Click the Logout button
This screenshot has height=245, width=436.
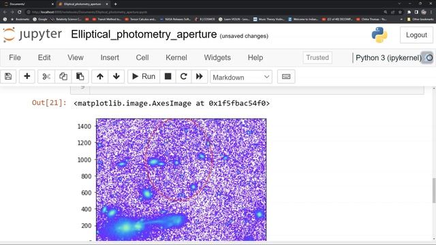(416, 35)
